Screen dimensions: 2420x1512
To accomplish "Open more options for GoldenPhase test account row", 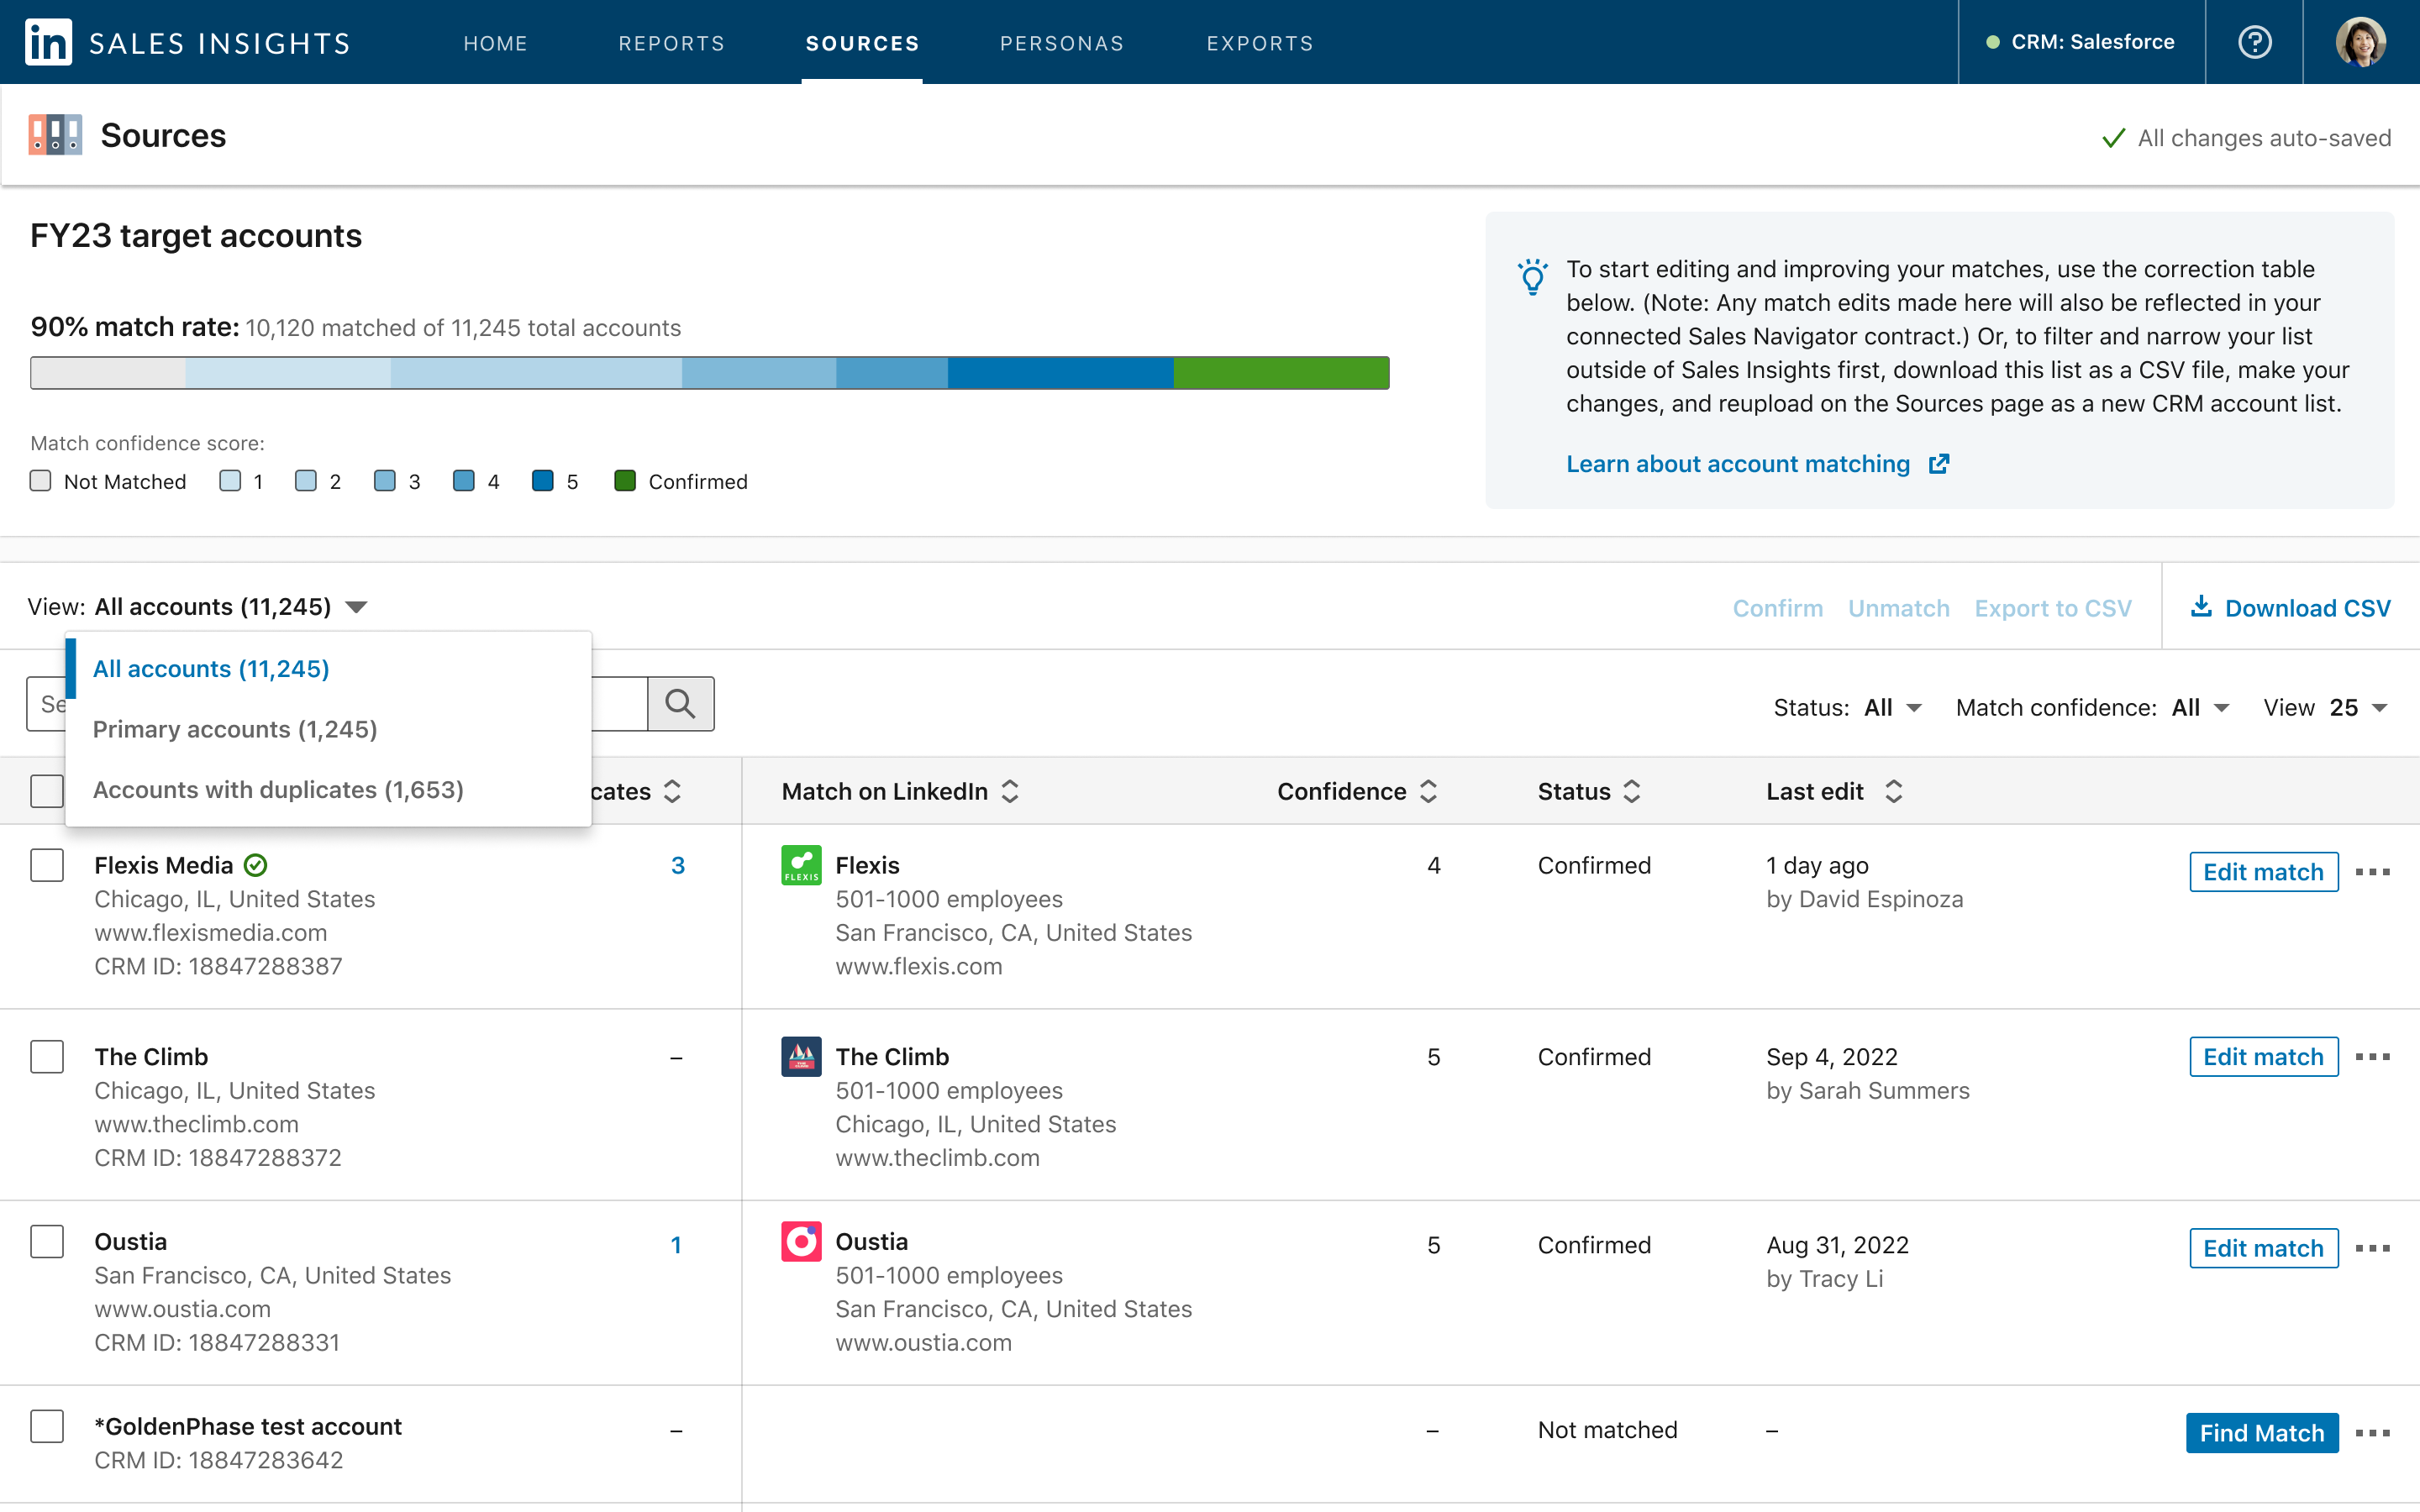I will click(2372, 1433).
